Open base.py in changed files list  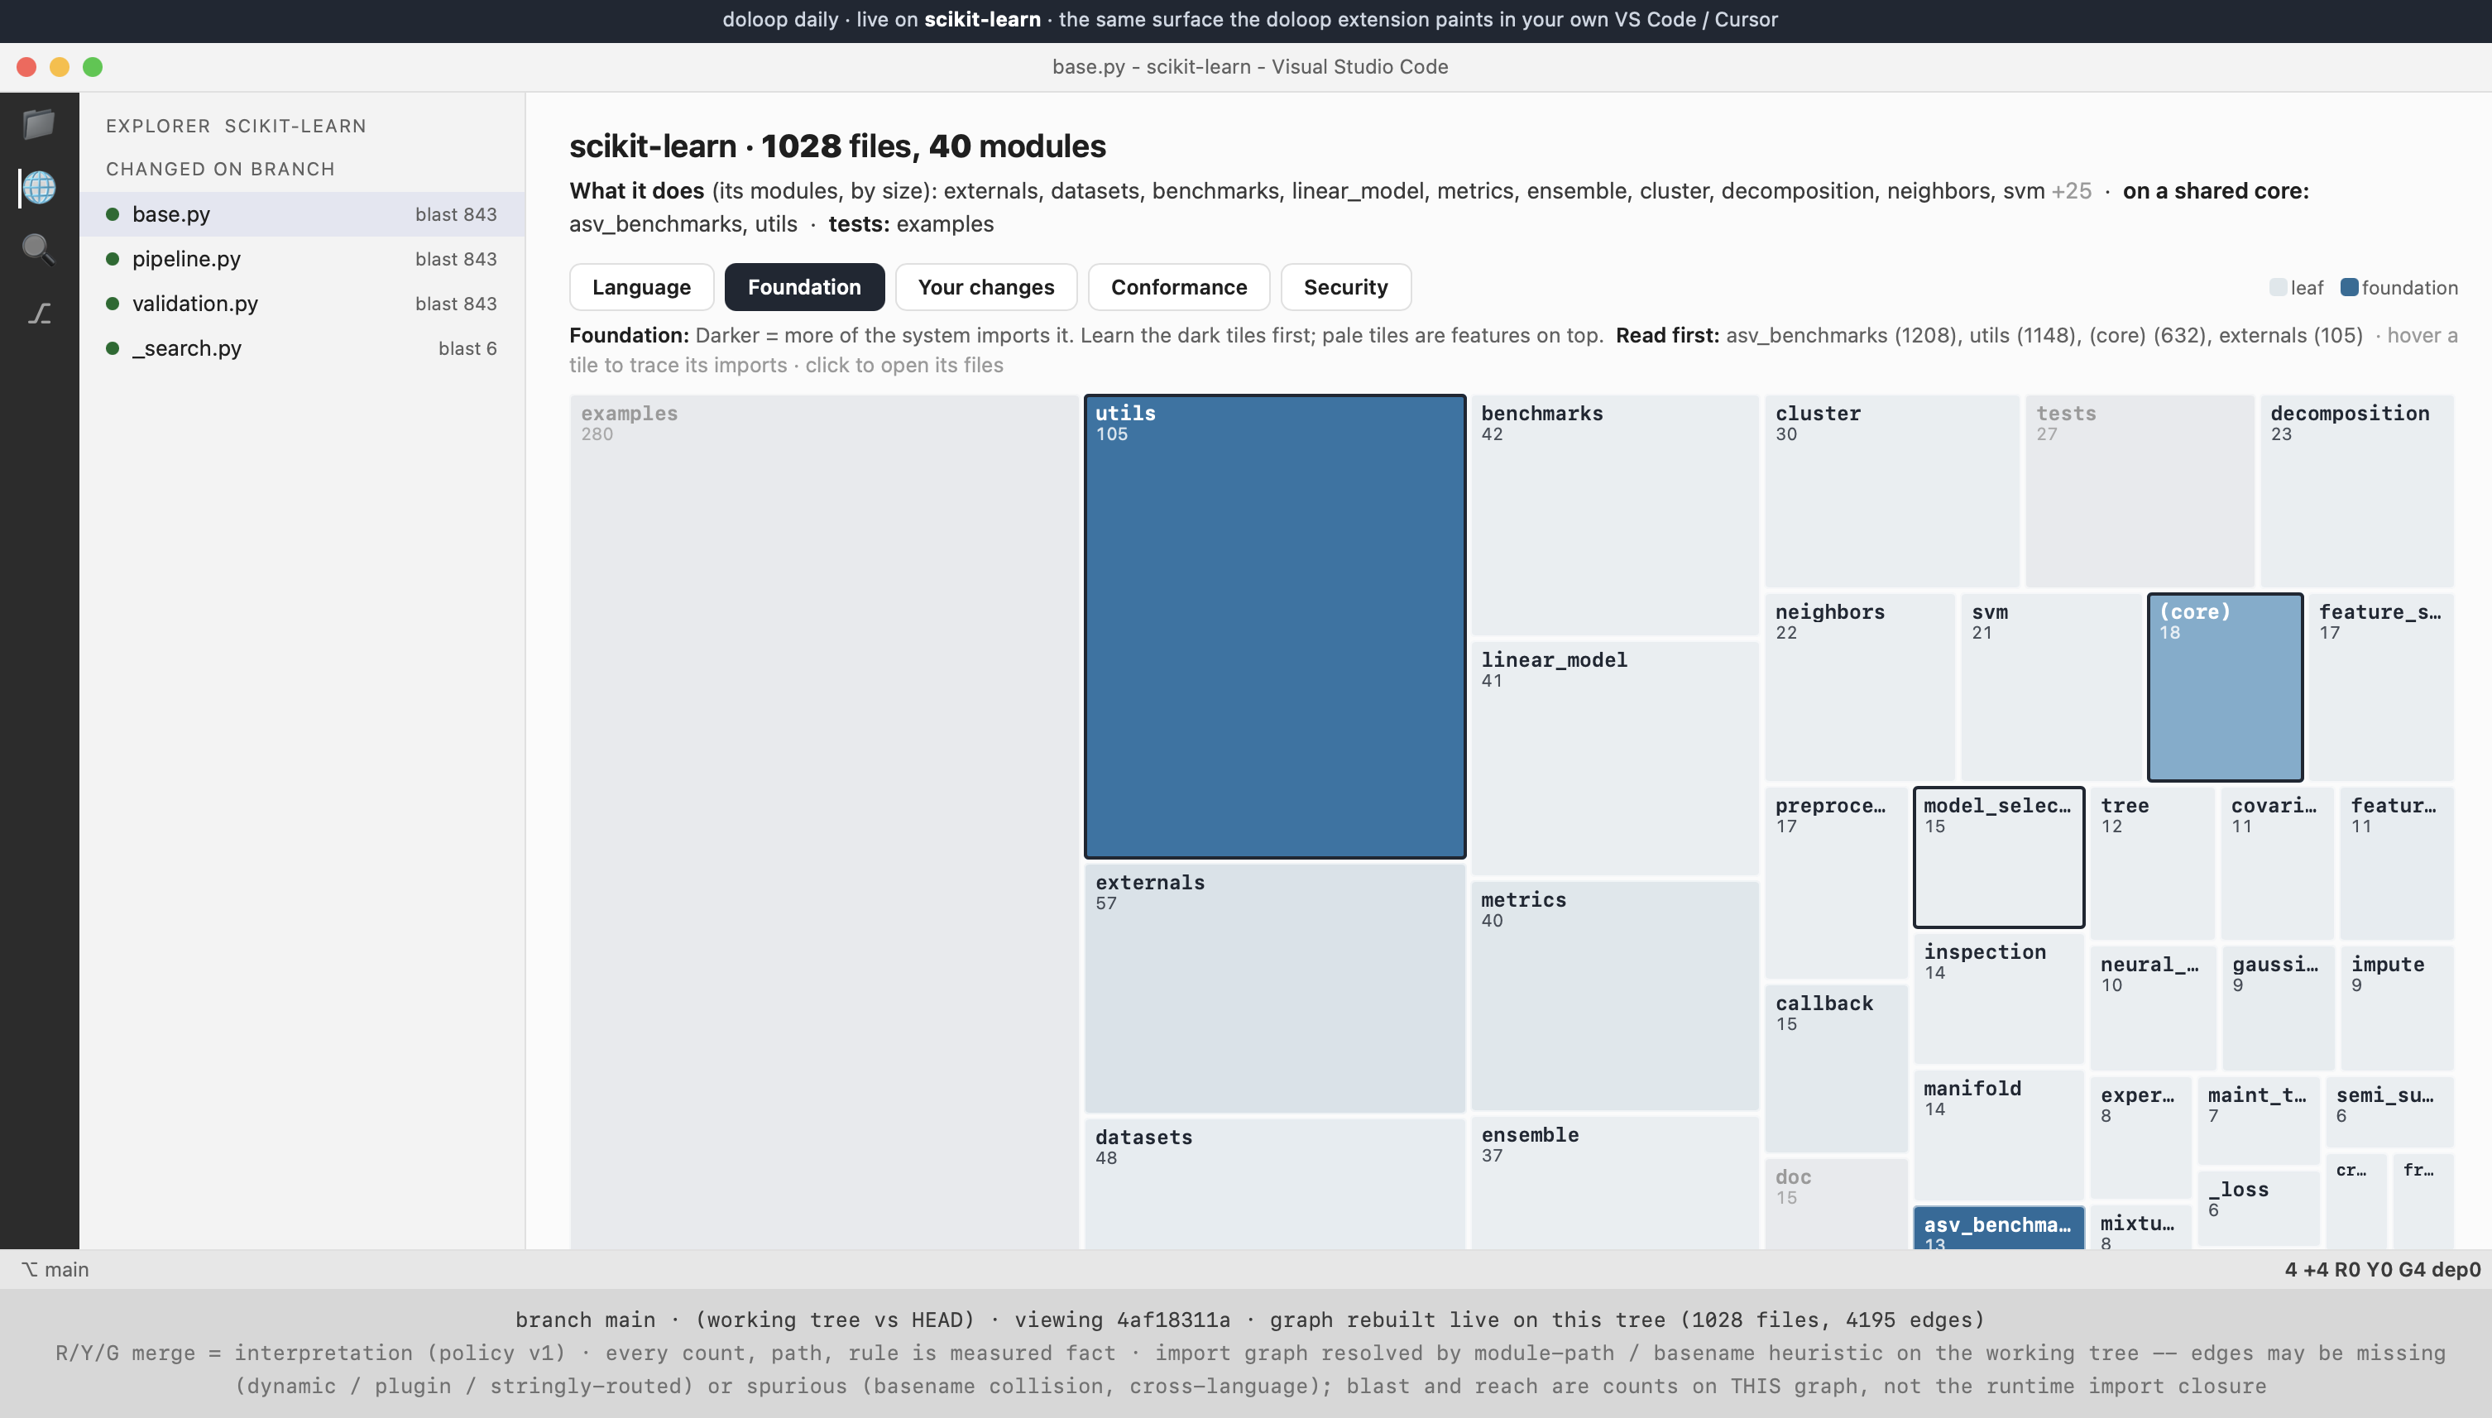tap(302, 214)
